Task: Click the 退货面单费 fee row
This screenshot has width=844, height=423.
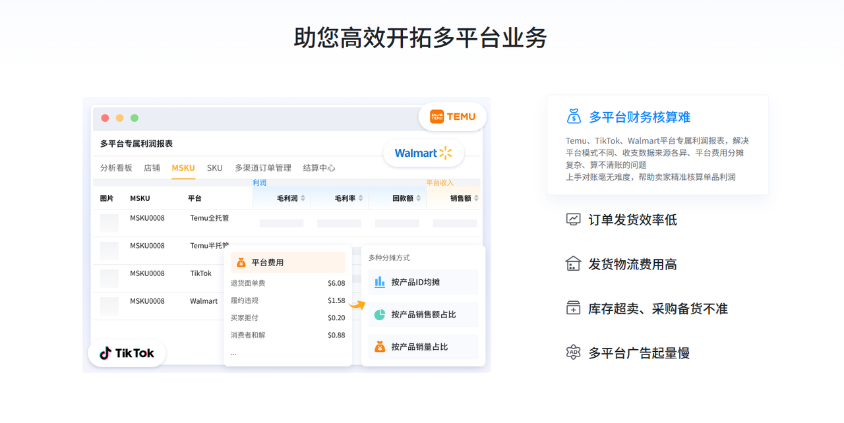Action: point(287,283)
